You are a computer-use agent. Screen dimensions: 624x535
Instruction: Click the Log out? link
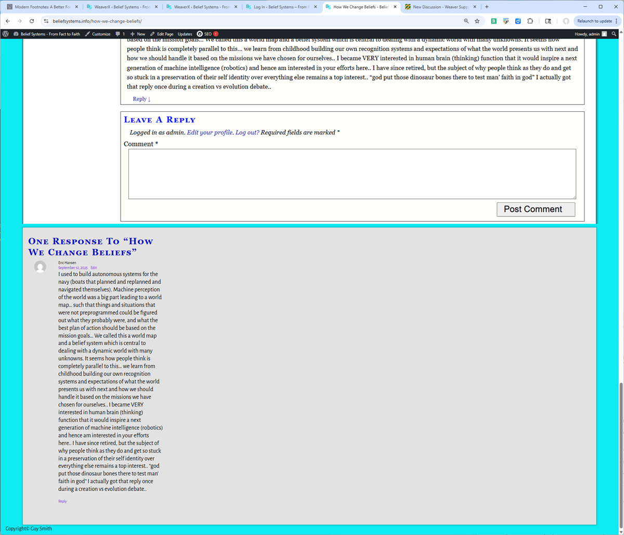(248, 132)
